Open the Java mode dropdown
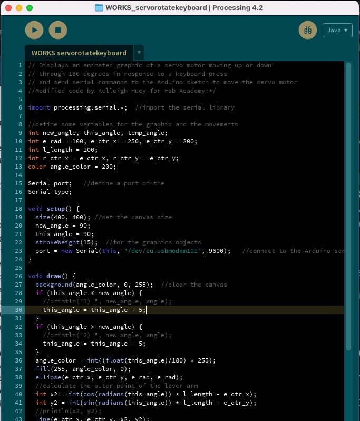This screenshot has width=360, height=421. click(337, 31)
